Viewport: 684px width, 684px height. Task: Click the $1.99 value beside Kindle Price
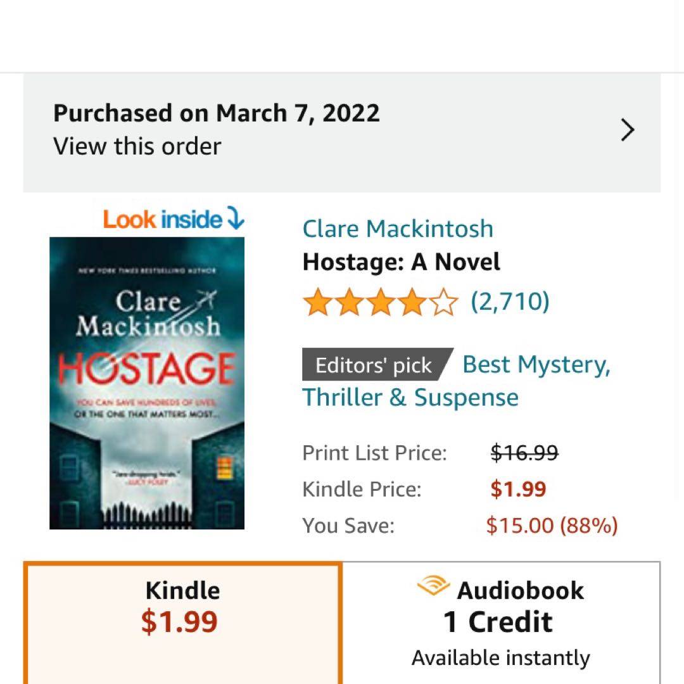518,489
